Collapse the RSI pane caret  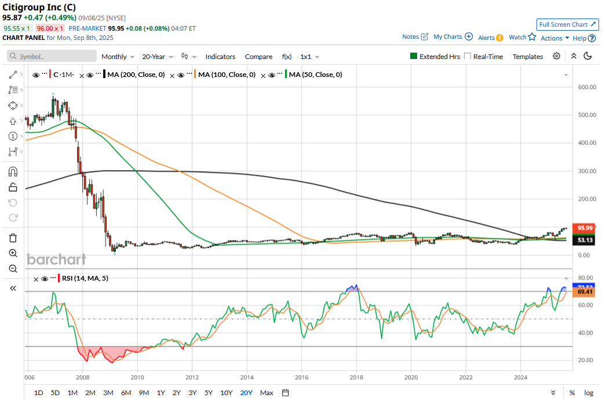pos(566,278)
